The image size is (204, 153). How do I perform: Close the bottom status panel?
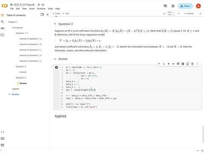(x=202, y=150)
